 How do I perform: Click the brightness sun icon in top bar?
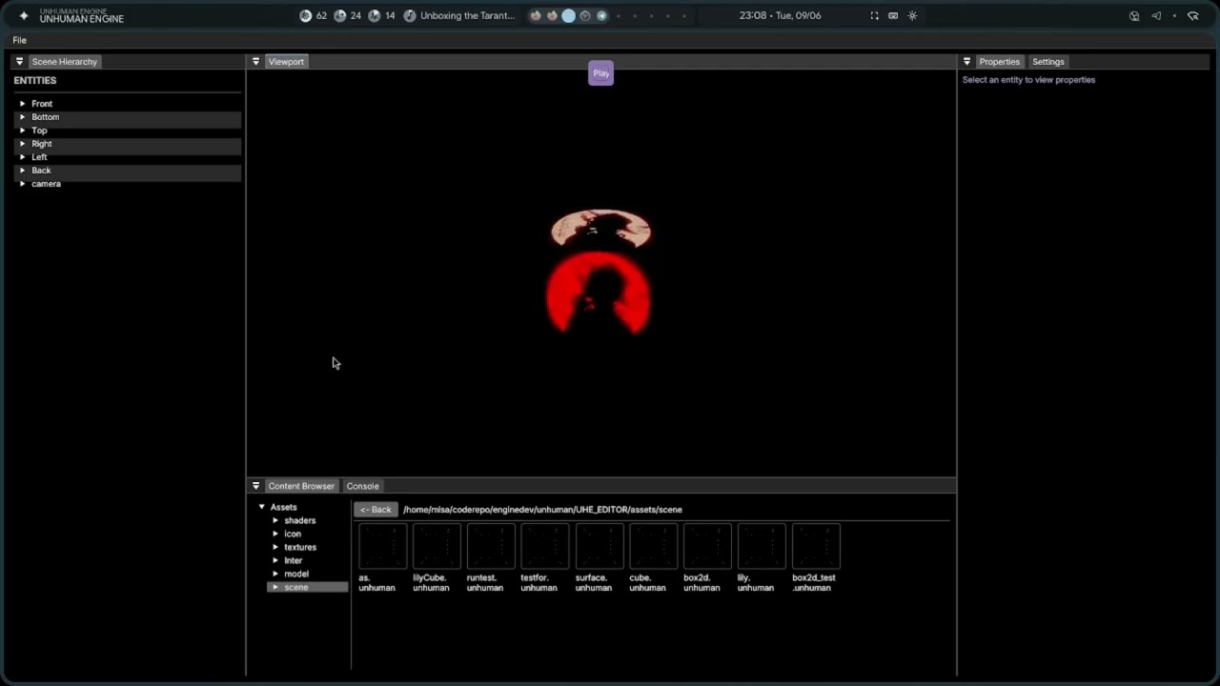(x=912, y=16)
